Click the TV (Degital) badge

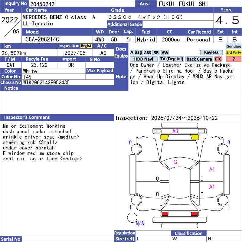coord(172,59)
